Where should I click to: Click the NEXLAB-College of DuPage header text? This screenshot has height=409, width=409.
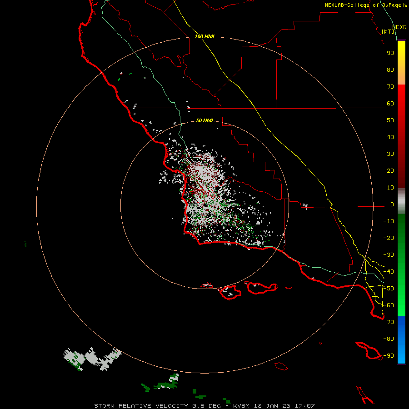click(366, 5)
